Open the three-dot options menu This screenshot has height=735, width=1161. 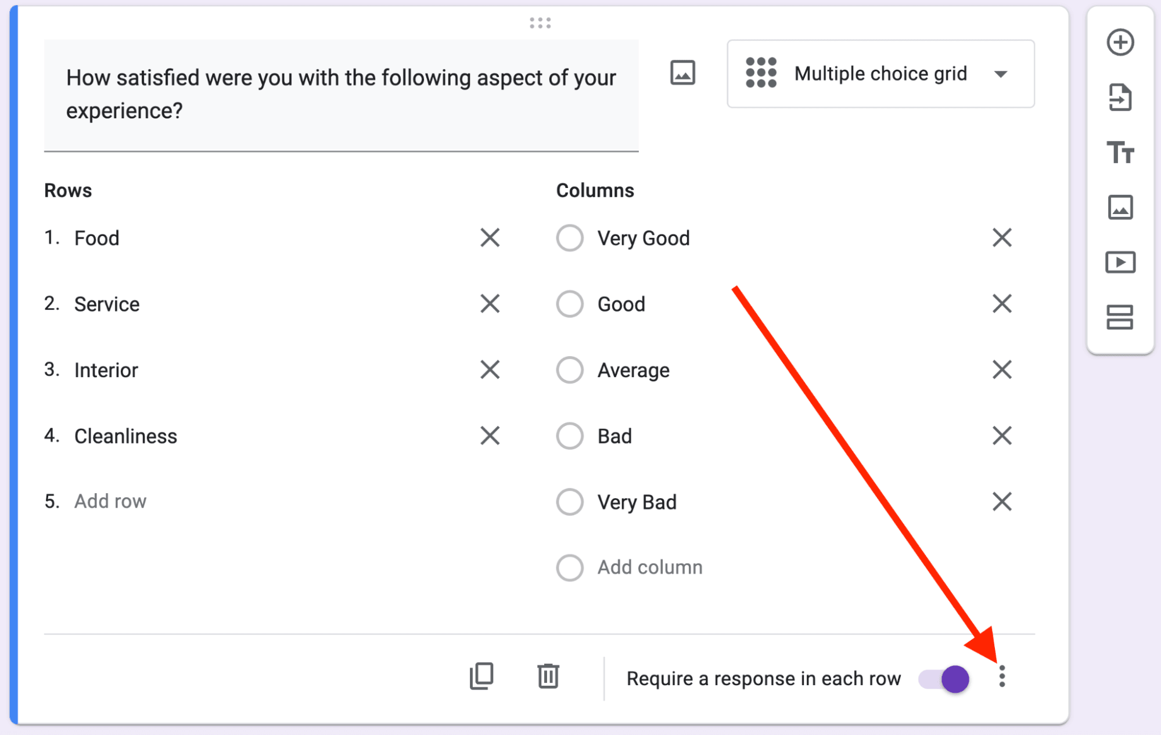[1002, 677]
